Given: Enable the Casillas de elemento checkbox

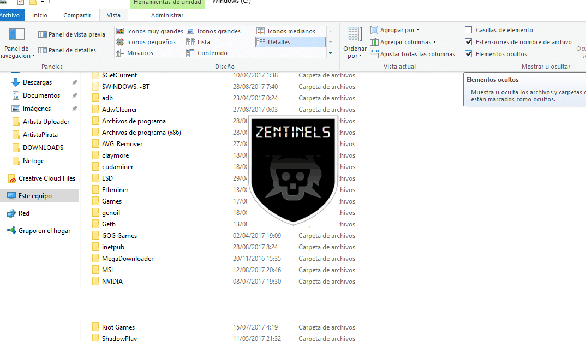Looking at the screenshot, I should tap(469, 30).
